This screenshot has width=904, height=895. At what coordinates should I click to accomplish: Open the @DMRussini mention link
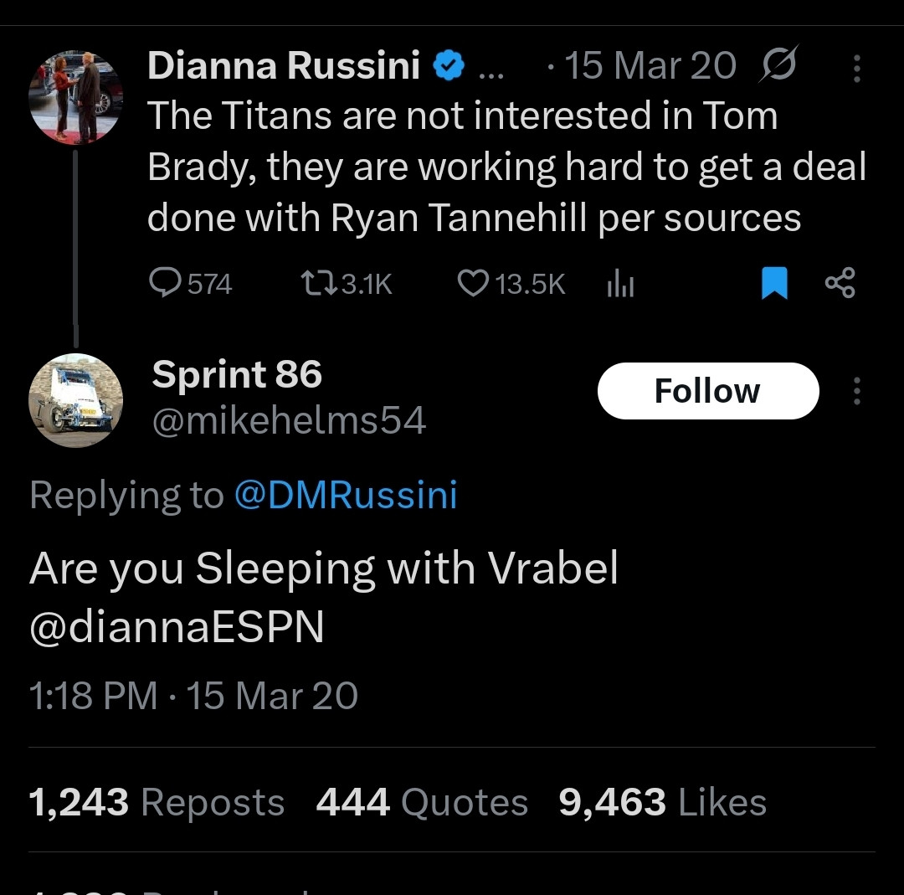pyautogui.click(x=346, y=495)
